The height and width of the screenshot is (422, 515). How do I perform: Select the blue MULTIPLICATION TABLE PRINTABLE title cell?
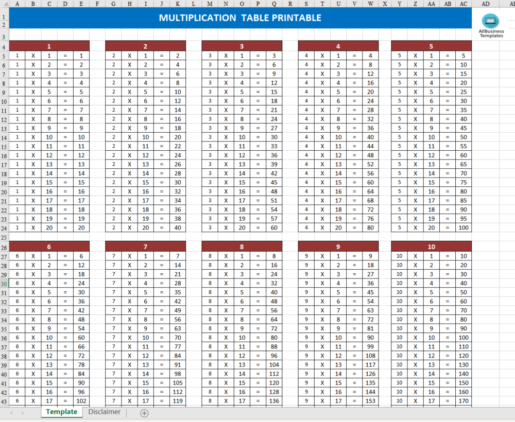(242, 17)
